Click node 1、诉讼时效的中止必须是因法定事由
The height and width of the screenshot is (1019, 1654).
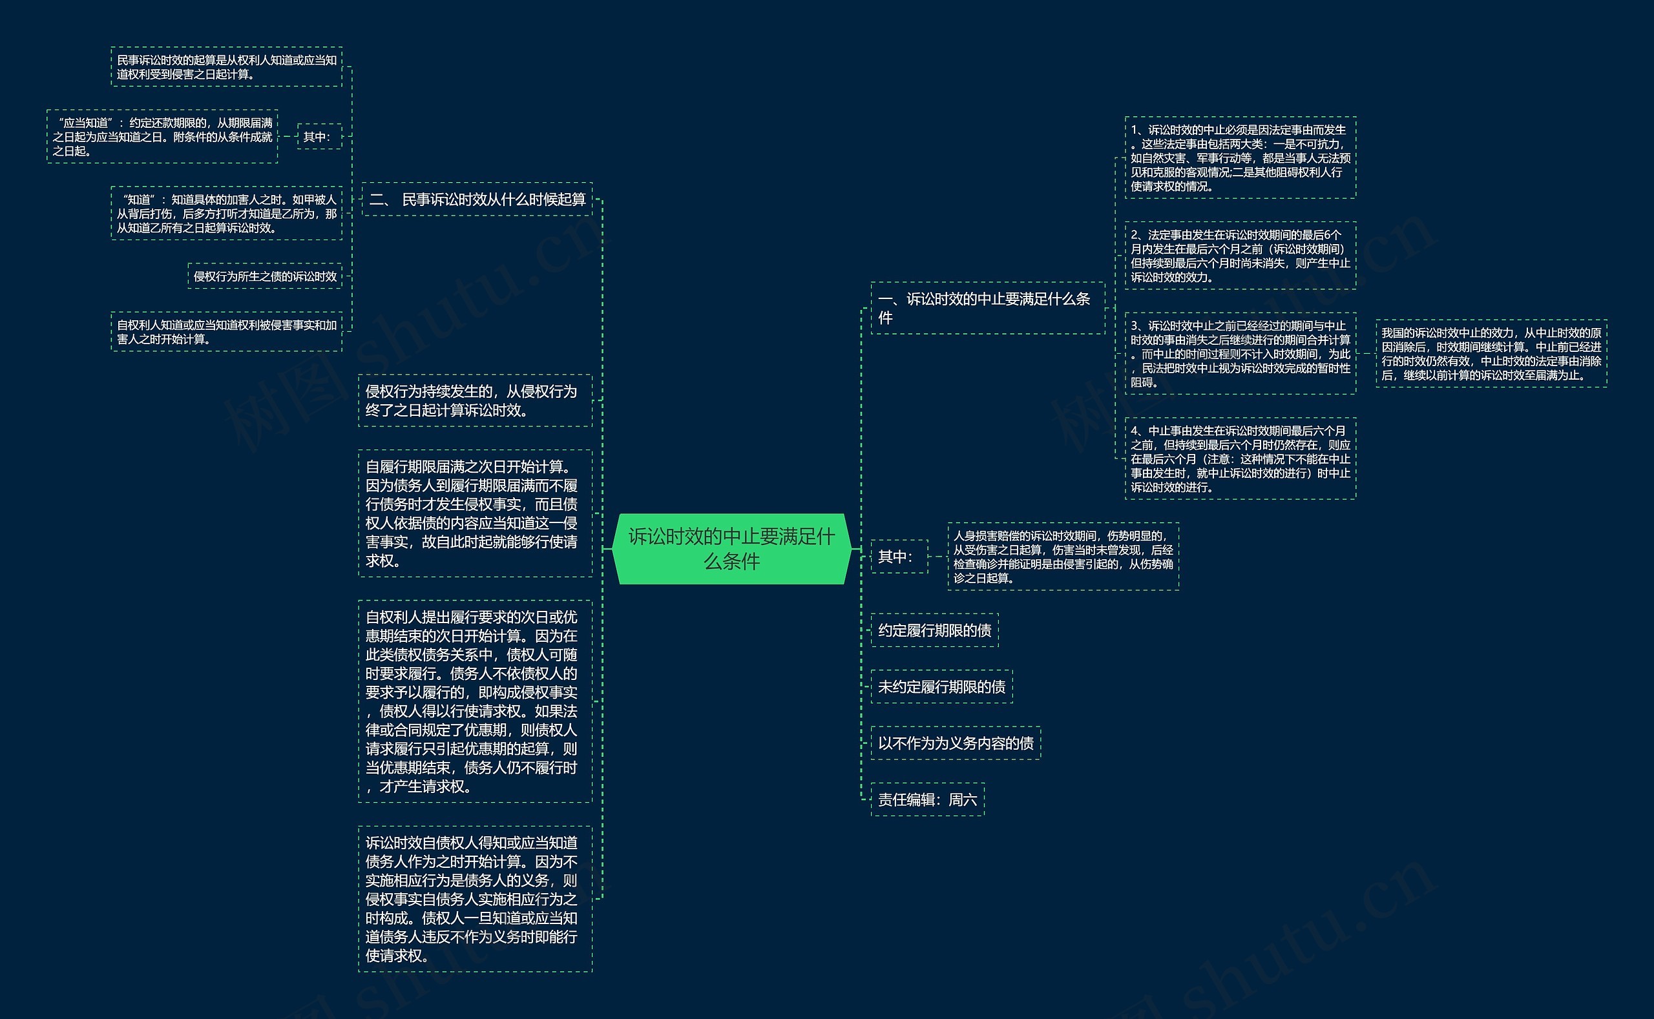click(x=1240, y=158)
